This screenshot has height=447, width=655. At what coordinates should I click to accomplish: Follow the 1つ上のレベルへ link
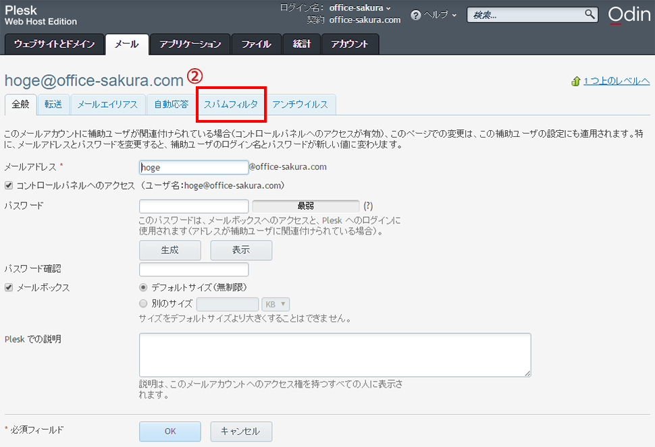pos(617,81)
